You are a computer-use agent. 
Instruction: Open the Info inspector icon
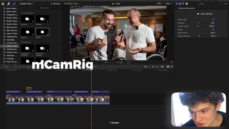187,4
